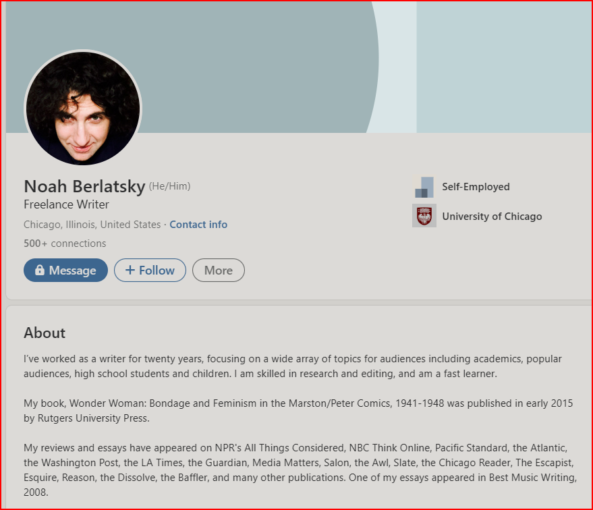The width and height of the screenshot is (593, 510).
Task: Open Noah Berlatsky's circular profile photo
Action: (x=83, y=108)
